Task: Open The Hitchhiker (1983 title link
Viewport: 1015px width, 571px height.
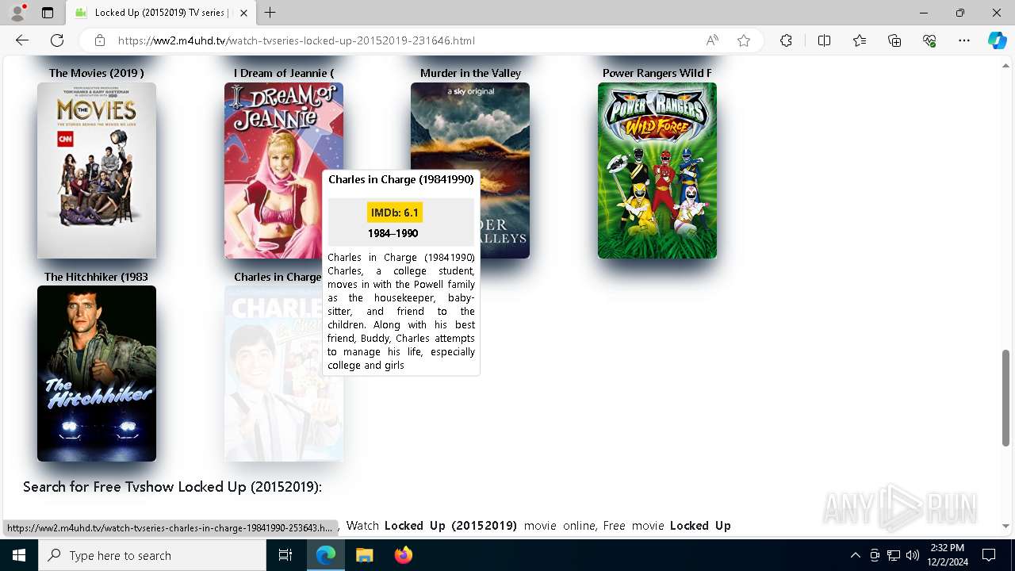Action: pyautogui.click(x=96, y=277)
